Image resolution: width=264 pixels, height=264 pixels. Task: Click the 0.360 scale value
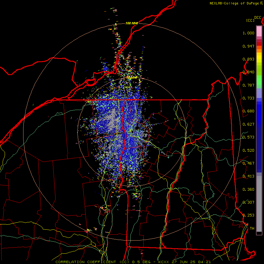(248, 189)
